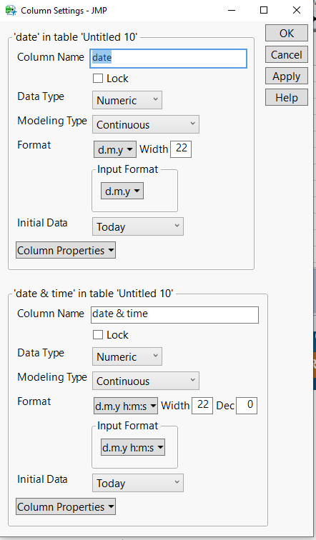Viewport: 316px width, 540px height.
Task: Edit the 'date & time' Column Name field
Action: (174, 315)
